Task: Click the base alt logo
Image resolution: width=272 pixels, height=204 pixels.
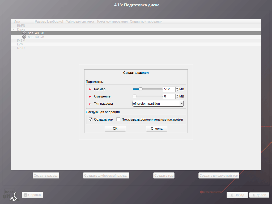Action: coord(11,195)
